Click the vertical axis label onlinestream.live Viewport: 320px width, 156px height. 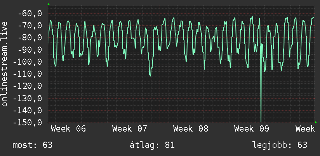5,64
